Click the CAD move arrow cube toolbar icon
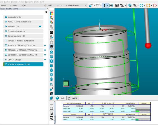158x125 pixels. pos(91,6)
